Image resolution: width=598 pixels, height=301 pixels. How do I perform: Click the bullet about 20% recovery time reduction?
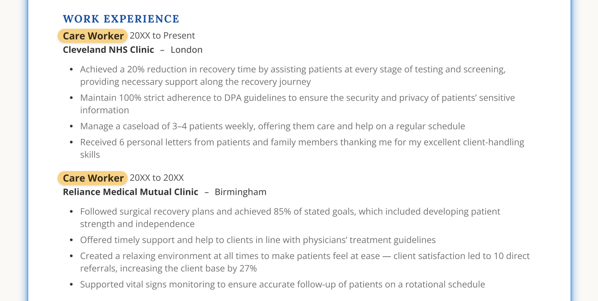click(x=292, y=70)
